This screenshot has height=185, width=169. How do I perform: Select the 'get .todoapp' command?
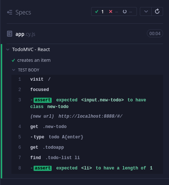[x=87, y=147]
